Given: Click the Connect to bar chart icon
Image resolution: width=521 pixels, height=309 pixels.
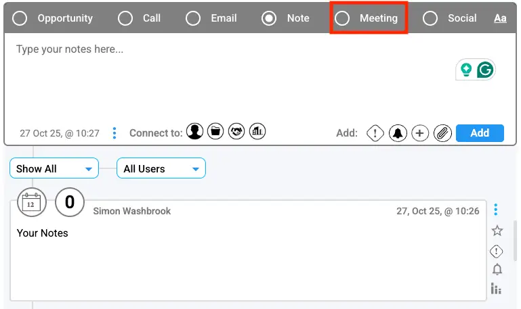Looking at the screenshot, I should click(257, 132).
